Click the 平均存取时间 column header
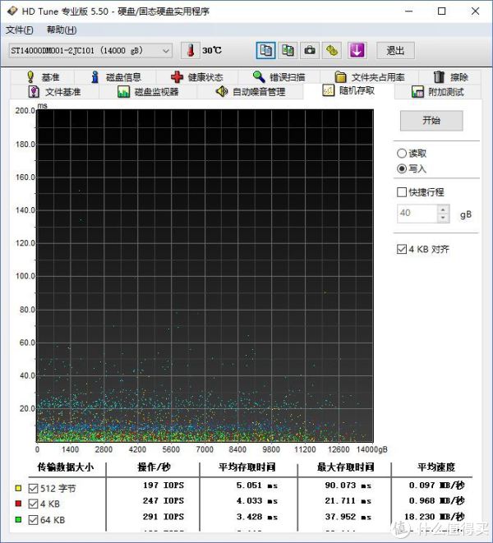 [x=247, y=467]
